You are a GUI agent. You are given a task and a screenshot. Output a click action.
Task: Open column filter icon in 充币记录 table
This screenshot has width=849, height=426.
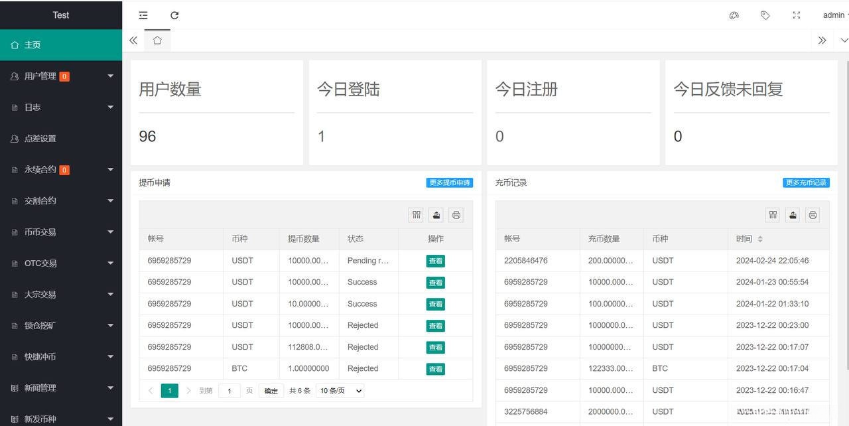773,215
